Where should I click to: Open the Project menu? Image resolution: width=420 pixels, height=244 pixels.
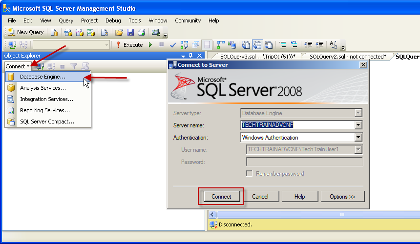pos(89,20)
